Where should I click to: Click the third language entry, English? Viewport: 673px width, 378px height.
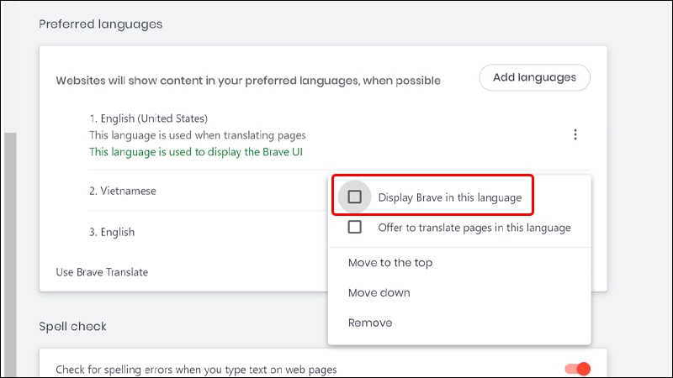112,232
